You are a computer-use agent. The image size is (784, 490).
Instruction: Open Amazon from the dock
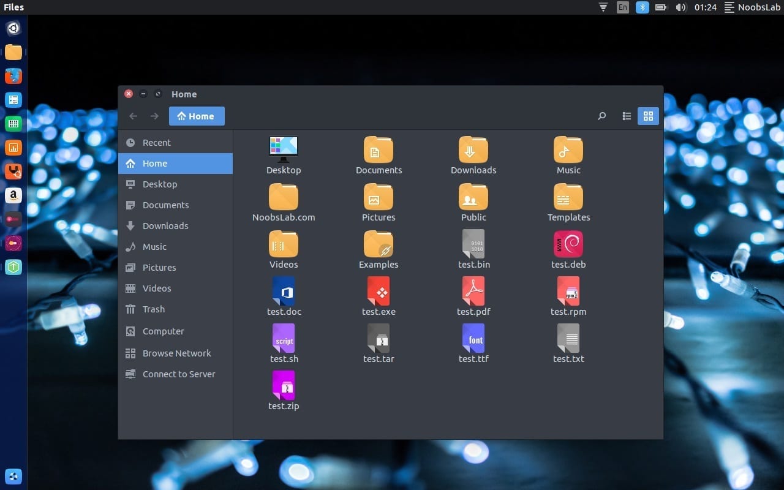[x=13, y=195]
